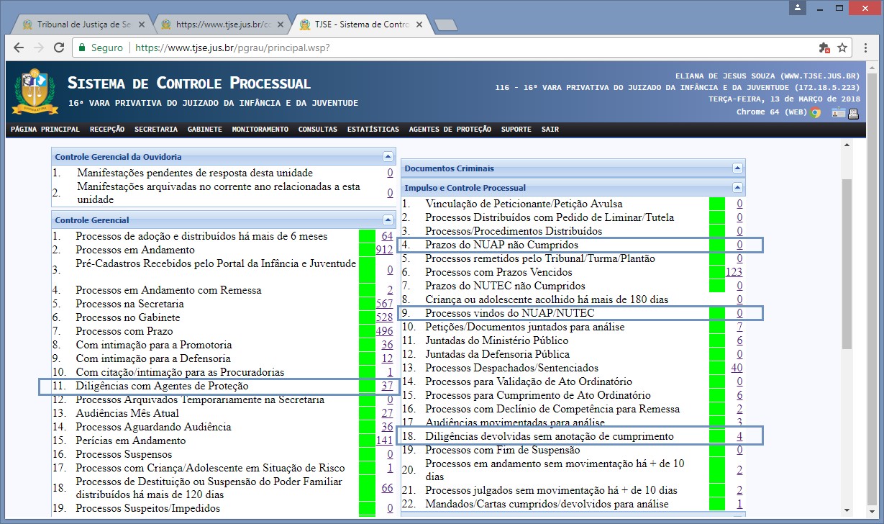Collapse the Impulso e Controle Processual panel
Image resolution: width=884 pixels, height=524 pixels.
(737, 187)
